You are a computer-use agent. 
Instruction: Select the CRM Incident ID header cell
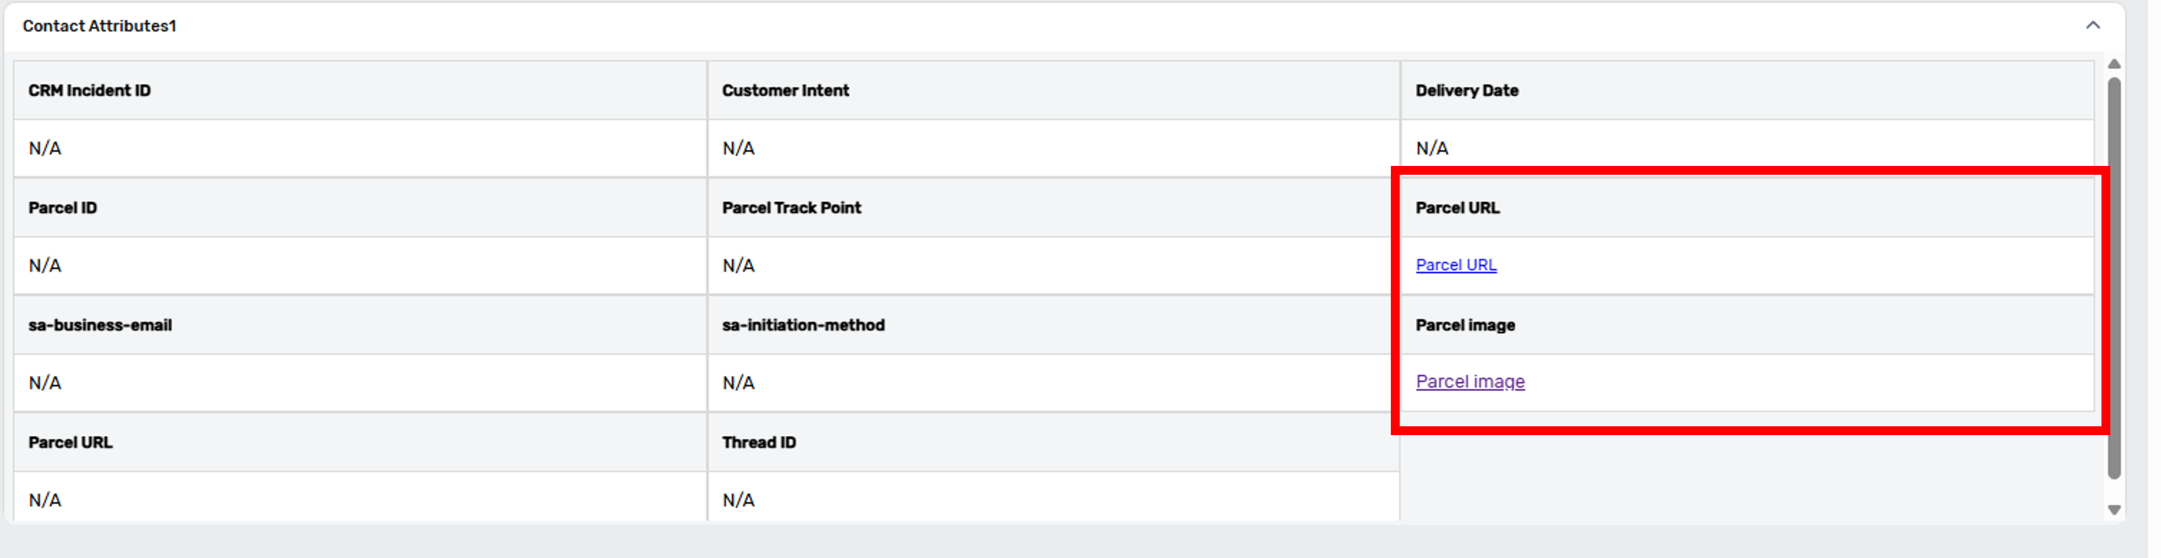click(90, 91)
